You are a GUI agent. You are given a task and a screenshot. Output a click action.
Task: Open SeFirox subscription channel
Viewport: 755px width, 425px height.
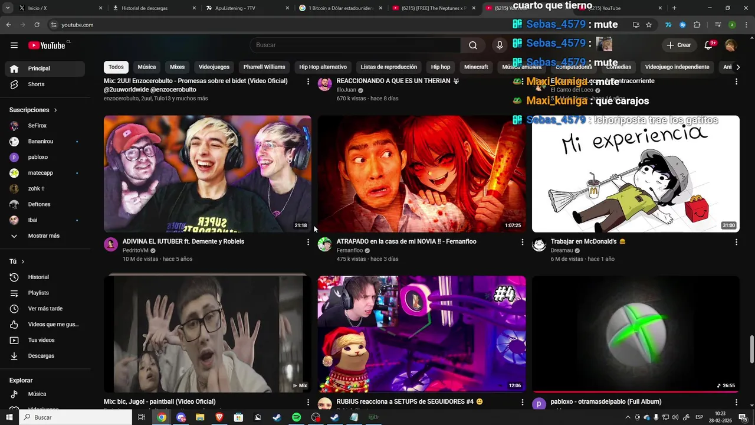point(46,126)
